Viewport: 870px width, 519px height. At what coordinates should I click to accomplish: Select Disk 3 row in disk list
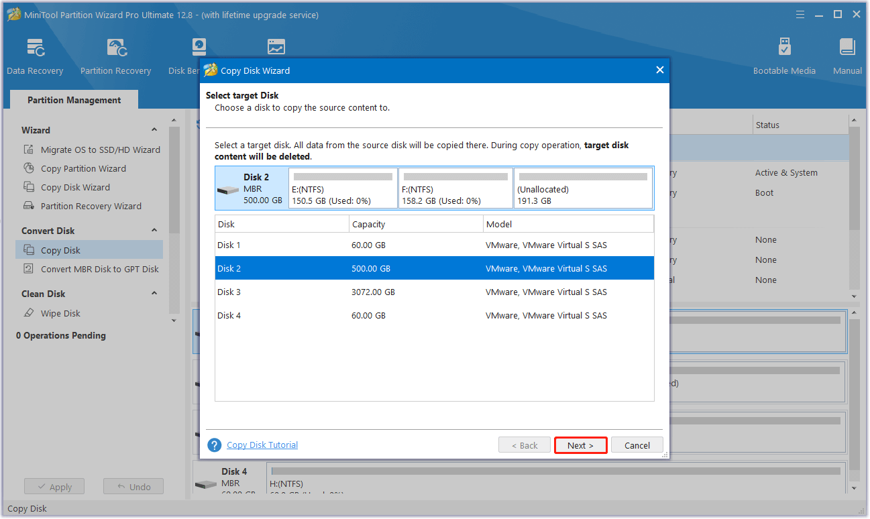point(434,292)
